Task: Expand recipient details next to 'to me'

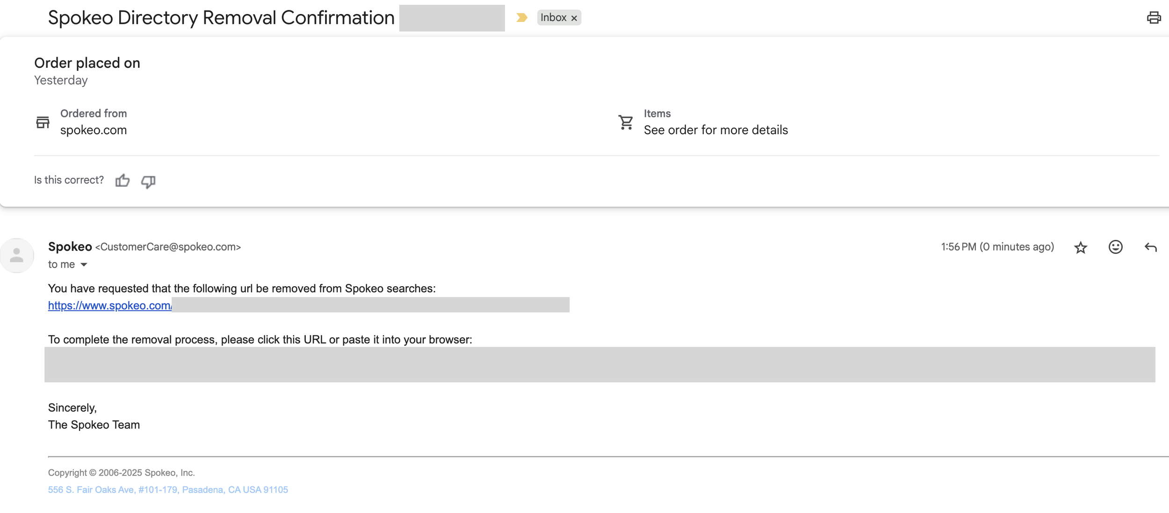Action: [84, 265]
